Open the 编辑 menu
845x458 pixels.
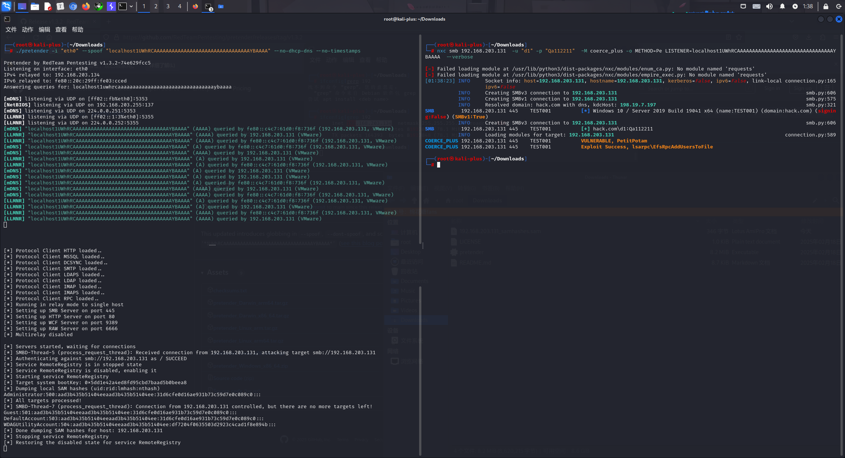[x=44, y=30]
